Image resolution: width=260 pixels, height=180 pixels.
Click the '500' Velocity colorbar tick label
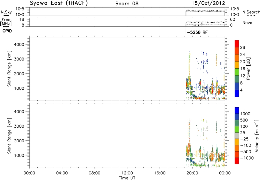click(244, 120)
